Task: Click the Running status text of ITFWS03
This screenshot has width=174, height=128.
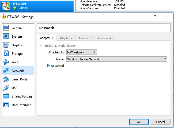Action: pos(23,8)
